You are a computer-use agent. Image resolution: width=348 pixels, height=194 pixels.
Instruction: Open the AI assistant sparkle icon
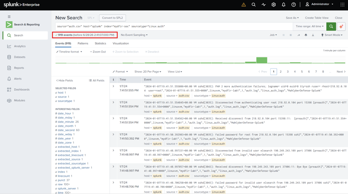[x=341, y=26]
